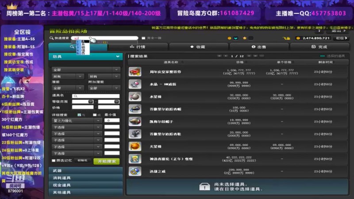354x199 pixels.
Task: Click the dark square beside the star icon
Action: (251, 38)
